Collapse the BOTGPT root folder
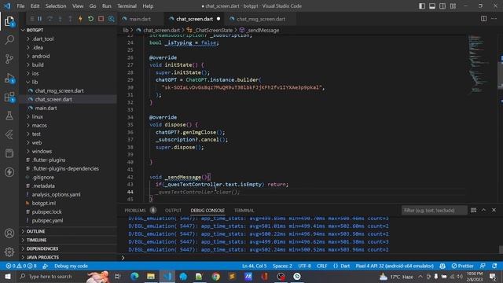Screen dimensions: 503x283 pyautogui.click(x=35, y=30)
